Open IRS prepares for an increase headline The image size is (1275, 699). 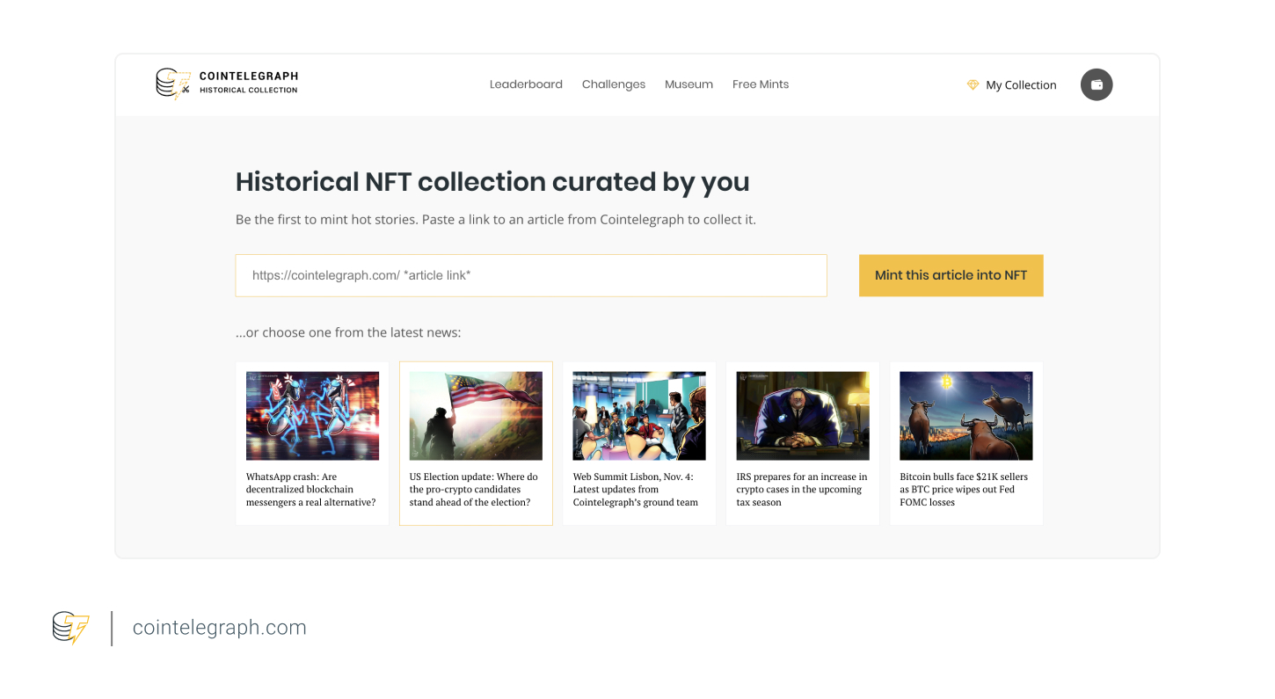pos(802,490)
